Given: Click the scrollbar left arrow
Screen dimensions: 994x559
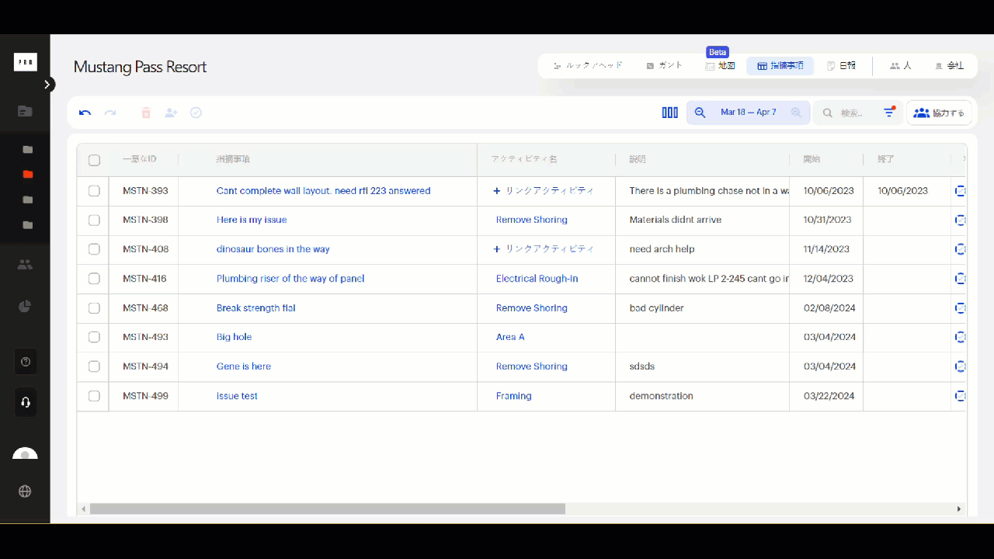Looking at the screenshot, I should tap(84, 509).
